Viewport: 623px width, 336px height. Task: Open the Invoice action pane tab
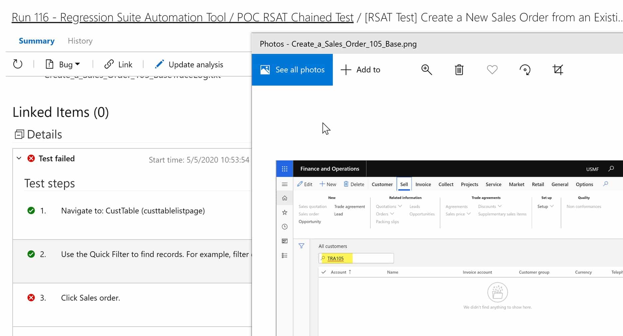[x=423, y=184]
